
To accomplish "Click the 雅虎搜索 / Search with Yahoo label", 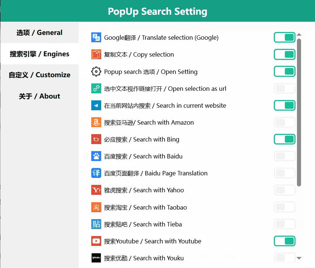I will pyautogui.click(x=144, y=190).
